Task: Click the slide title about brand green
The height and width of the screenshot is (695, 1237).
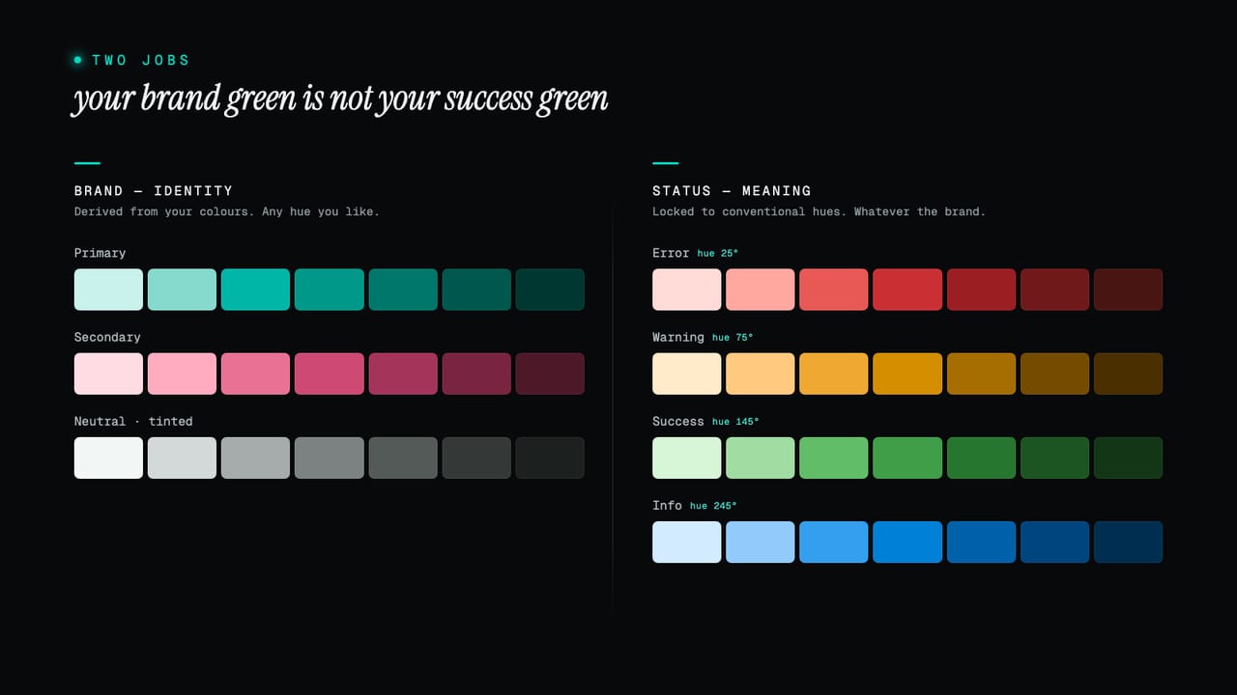Action: (x=340, y=99)
